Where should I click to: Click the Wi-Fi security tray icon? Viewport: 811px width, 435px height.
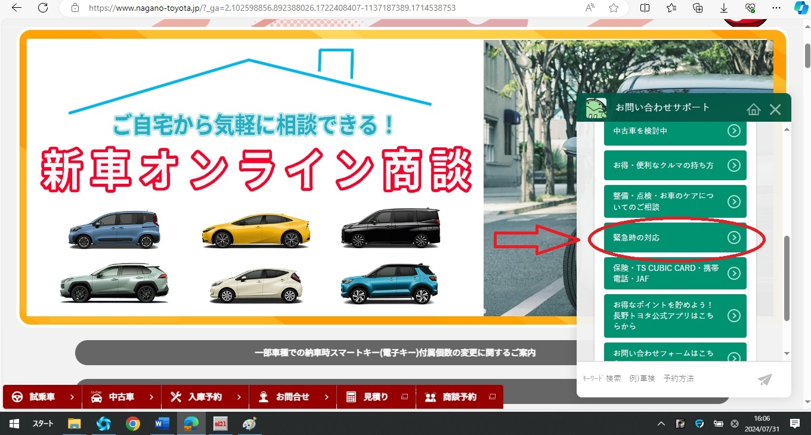699,424
